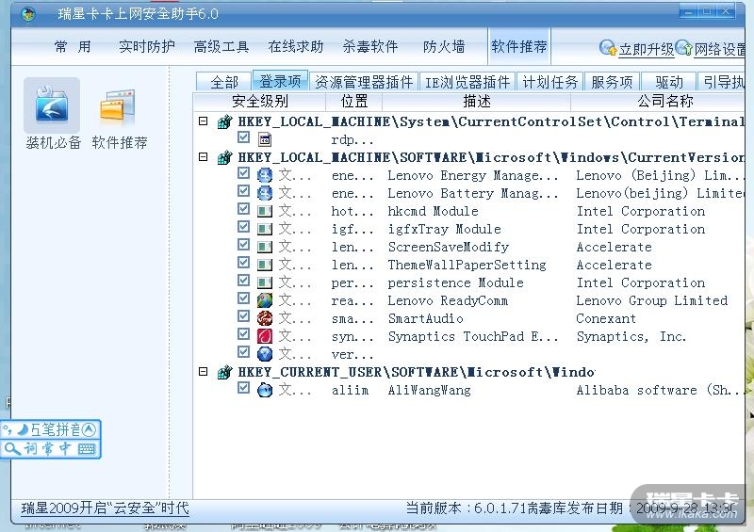Click registry icon of Terminal Server key

click(224, 122)
